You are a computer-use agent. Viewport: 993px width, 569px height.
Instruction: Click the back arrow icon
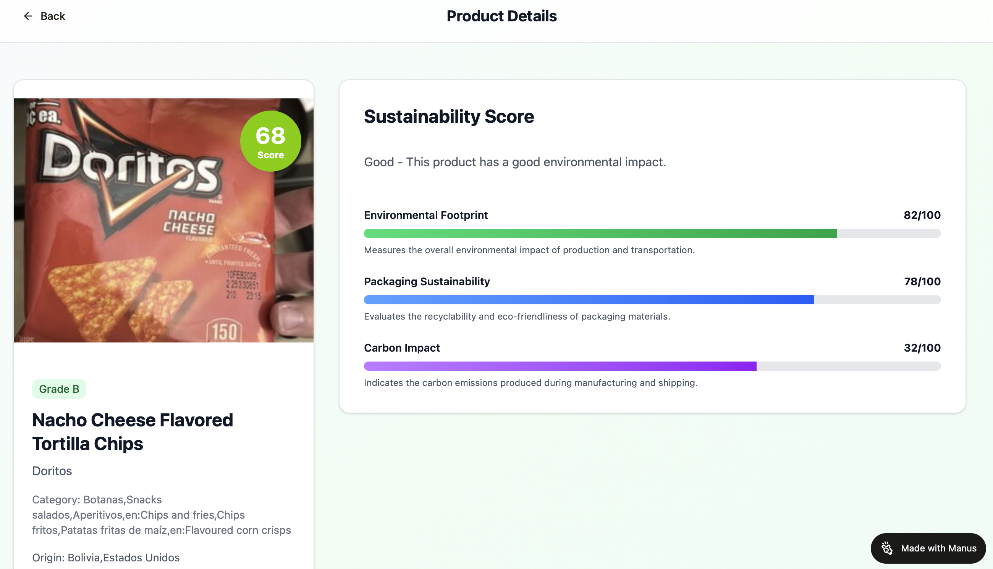[28, 16]
